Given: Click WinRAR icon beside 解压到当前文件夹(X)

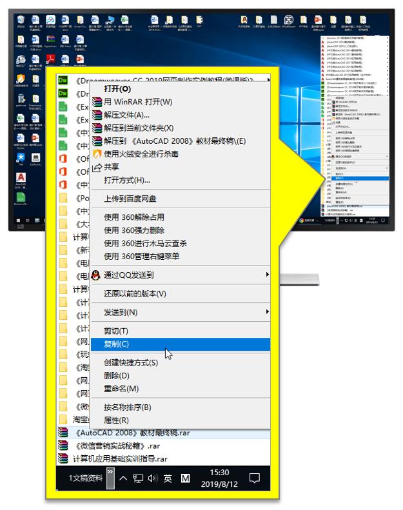Looking at the screenshot, I should coord(97,128).
